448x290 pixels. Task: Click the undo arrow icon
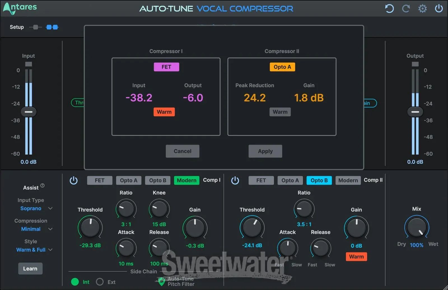pyautogui.click(x=389, y=8)
